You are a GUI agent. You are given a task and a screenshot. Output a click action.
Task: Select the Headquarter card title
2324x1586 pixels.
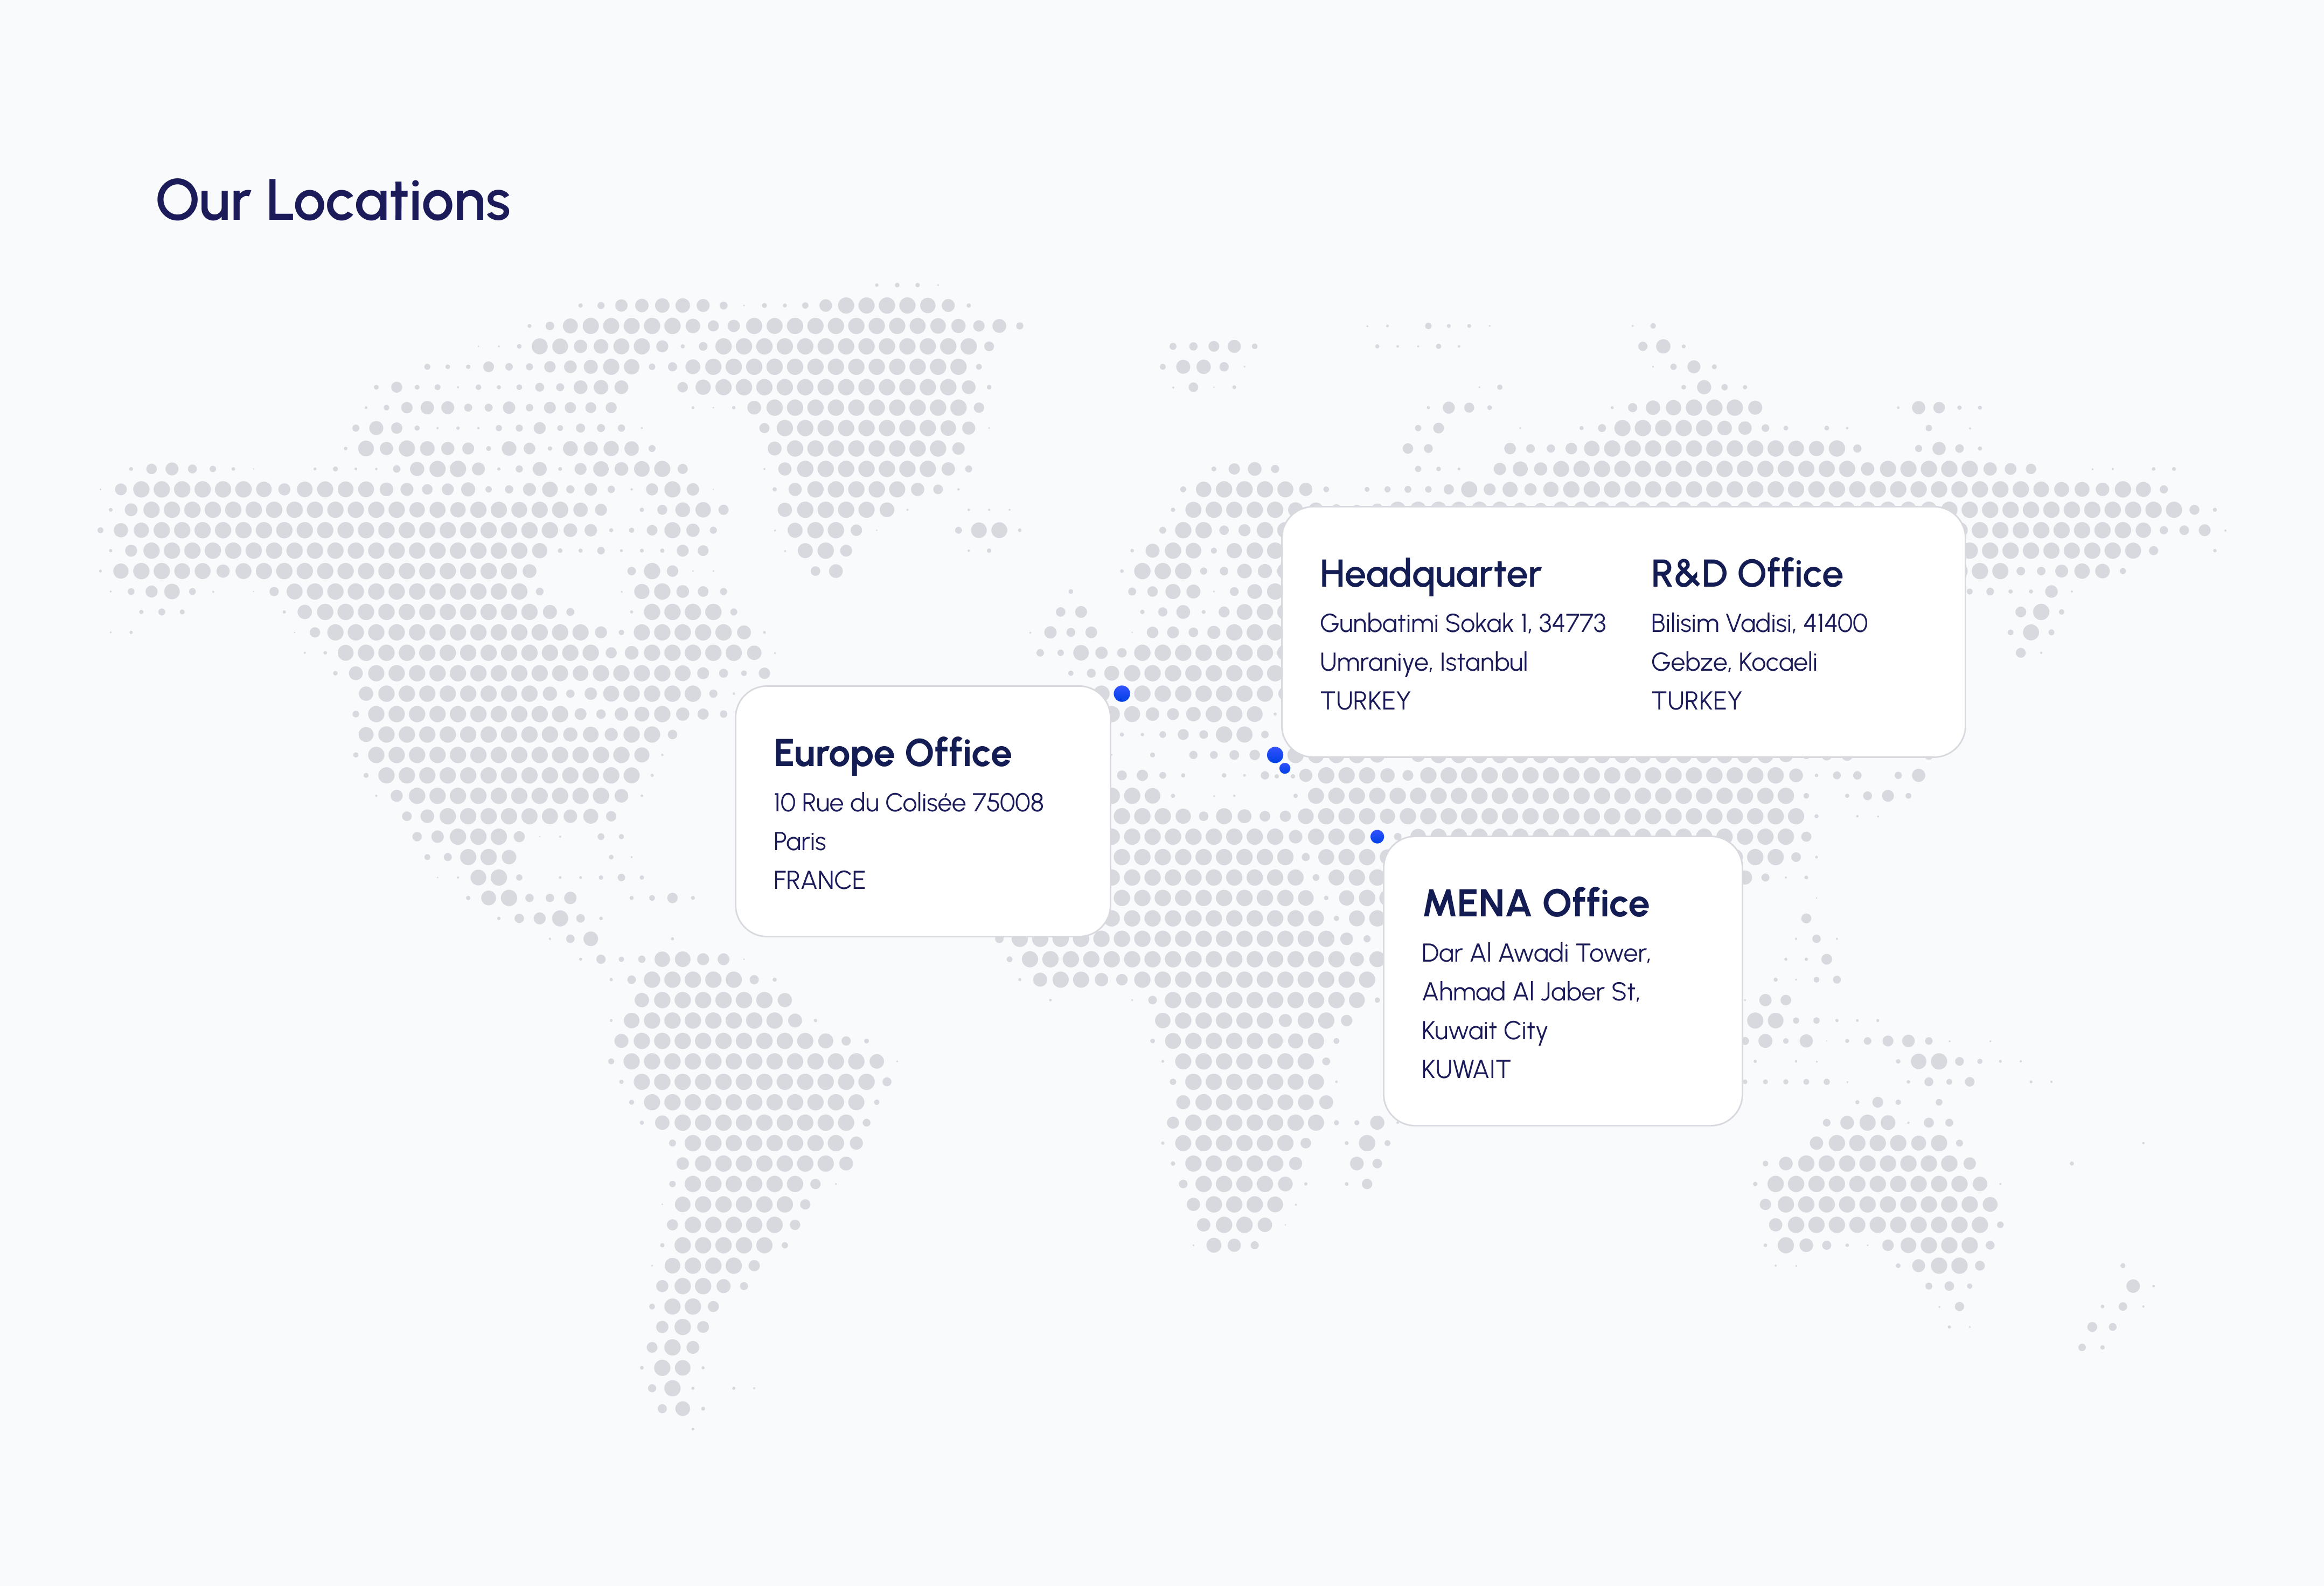point(1430,574)
